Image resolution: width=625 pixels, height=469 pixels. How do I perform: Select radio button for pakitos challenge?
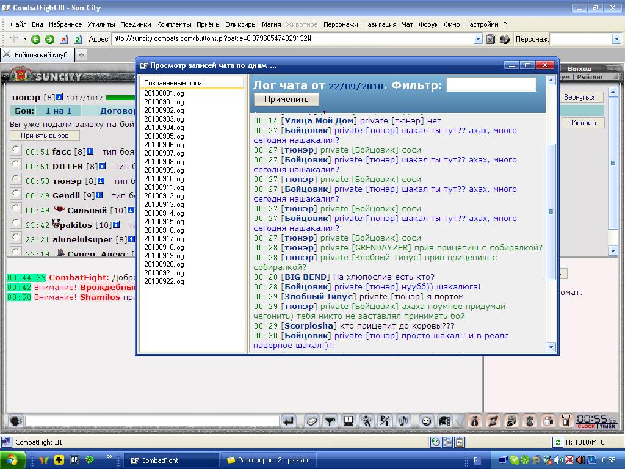tap(15, 223)
